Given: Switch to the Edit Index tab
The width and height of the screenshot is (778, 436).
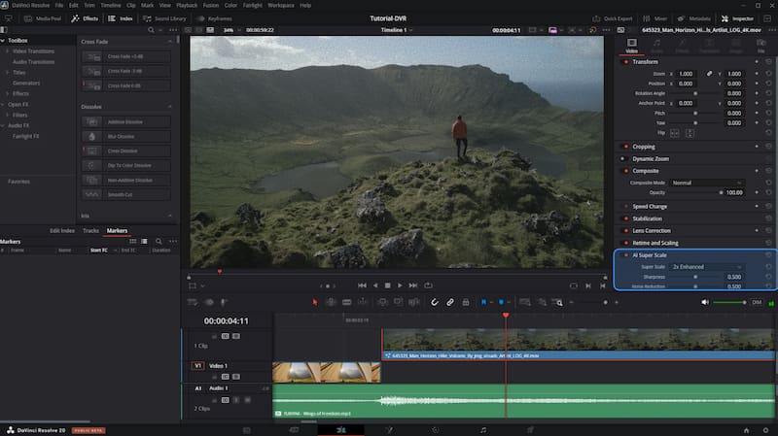Looking at the screenshot, I should tap(62, 230).
